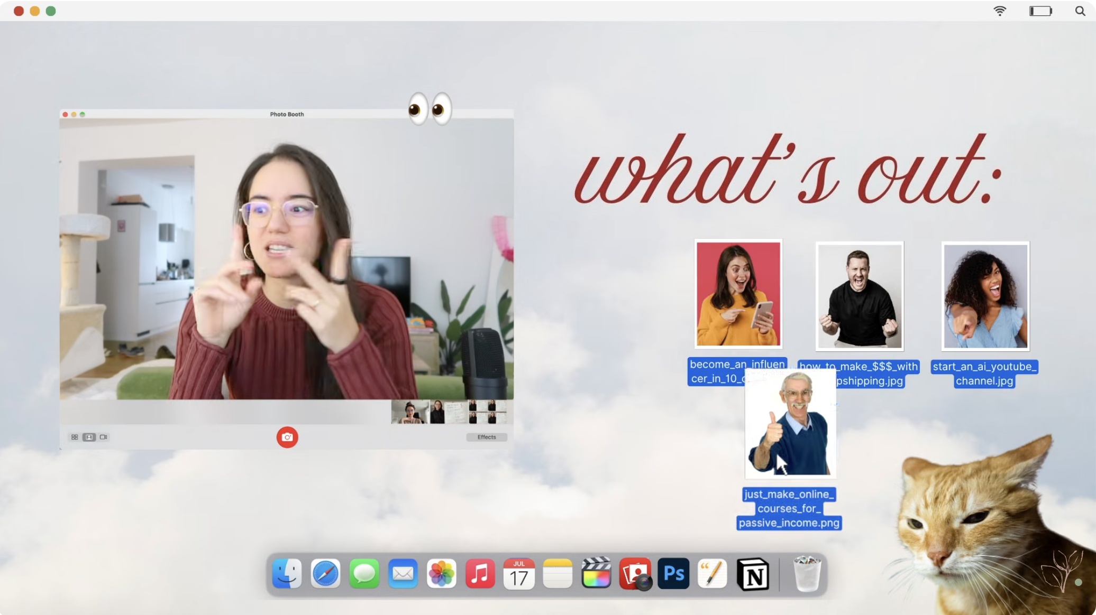Select the shouting man in black shirt image
Screen dimensions: 1096x615
click(860, 296)
